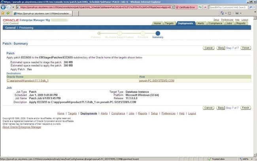The height and width of the screenshot is (161, 257).
Task: Run search with the magnifier icon
Action: coord(251,7)
